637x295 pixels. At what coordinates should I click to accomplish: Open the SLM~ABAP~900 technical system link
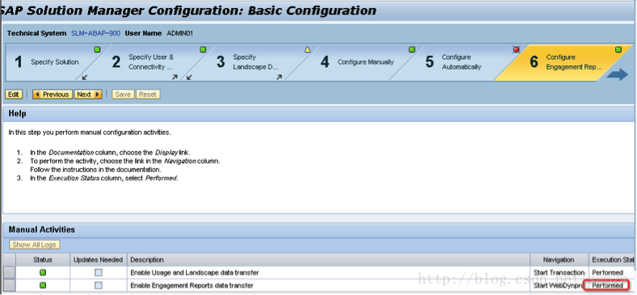(96, 33)
